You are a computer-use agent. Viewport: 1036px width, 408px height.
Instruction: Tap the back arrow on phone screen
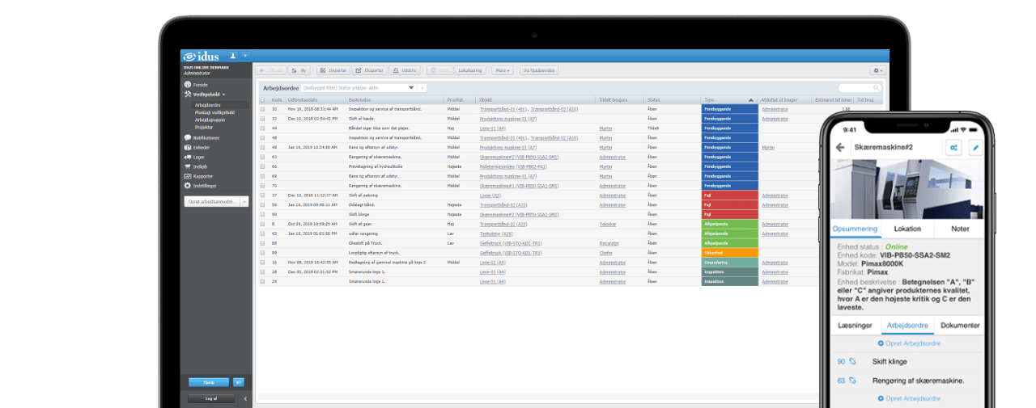click(x=840, y=148)
